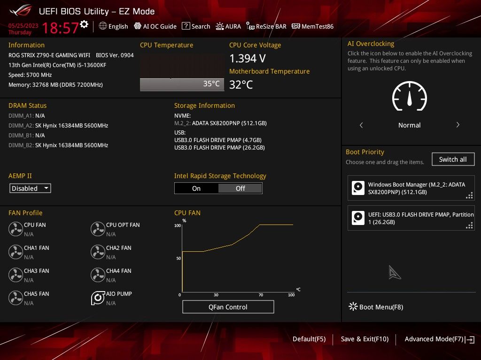
Task: Grab drag handle of UEFI USB entry
Action: pos(469,225)
